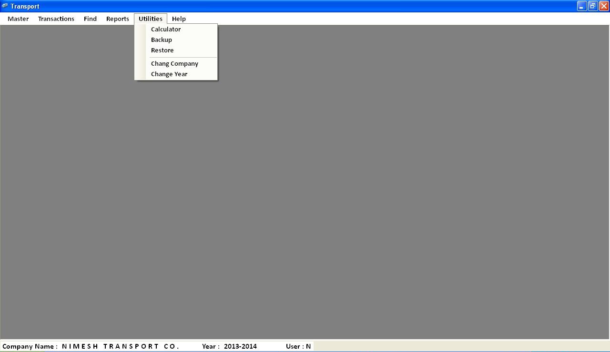
Task: Select Chang Company menu entry
Action: [x=176, y=63]
